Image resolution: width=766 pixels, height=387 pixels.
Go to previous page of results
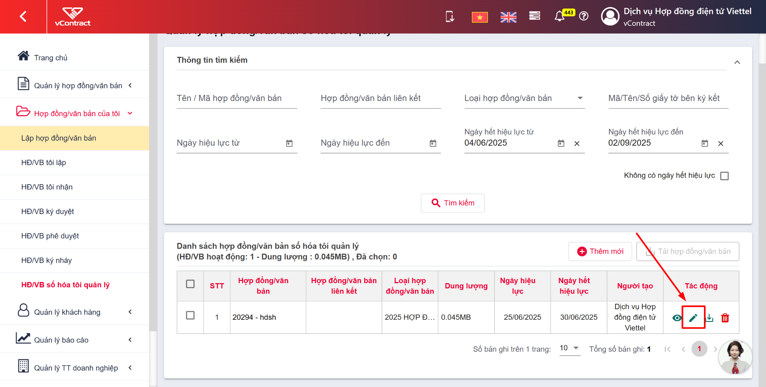click(x=683, y=349)
